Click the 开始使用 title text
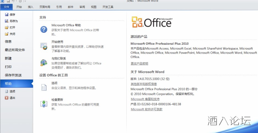 57,42
